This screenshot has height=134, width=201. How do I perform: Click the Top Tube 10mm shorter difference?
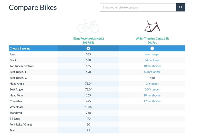[152, 66]
